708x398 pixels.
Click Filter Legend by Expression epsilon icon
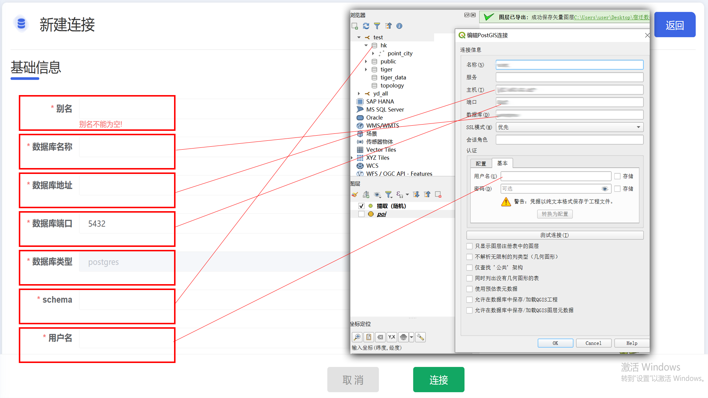[x=399, y=194]
